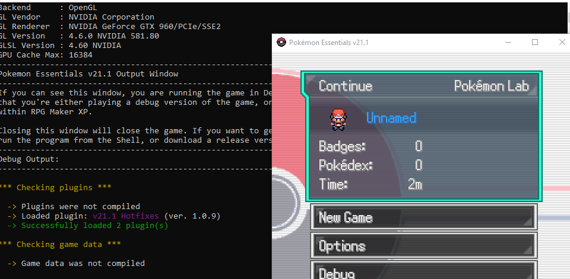Click the Pokédex count row
Image resolution: width=570 pixels, height=279 pixels.
click(x=370, y=165)
